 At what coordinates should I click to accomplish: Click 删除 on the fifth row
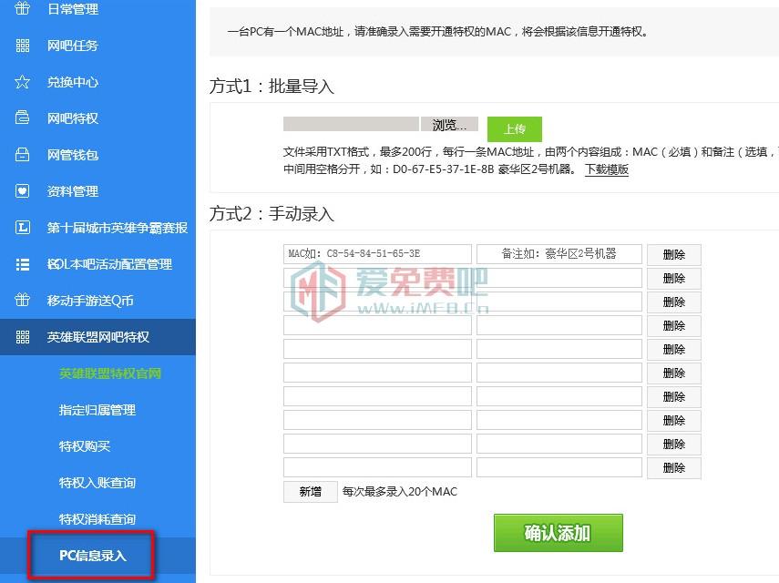674,350
